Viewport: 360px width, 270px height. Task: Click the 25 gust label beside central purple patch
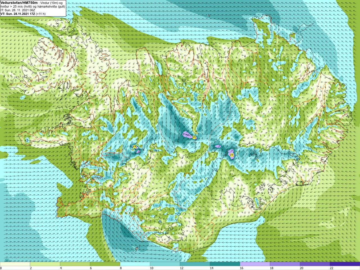(194, 137)
